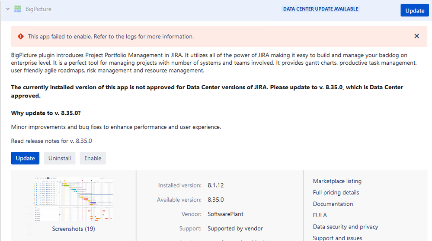Open Data security and privacy link
Image resolution: width=432 pixels, height=241 pixels.
pos(346,227)
